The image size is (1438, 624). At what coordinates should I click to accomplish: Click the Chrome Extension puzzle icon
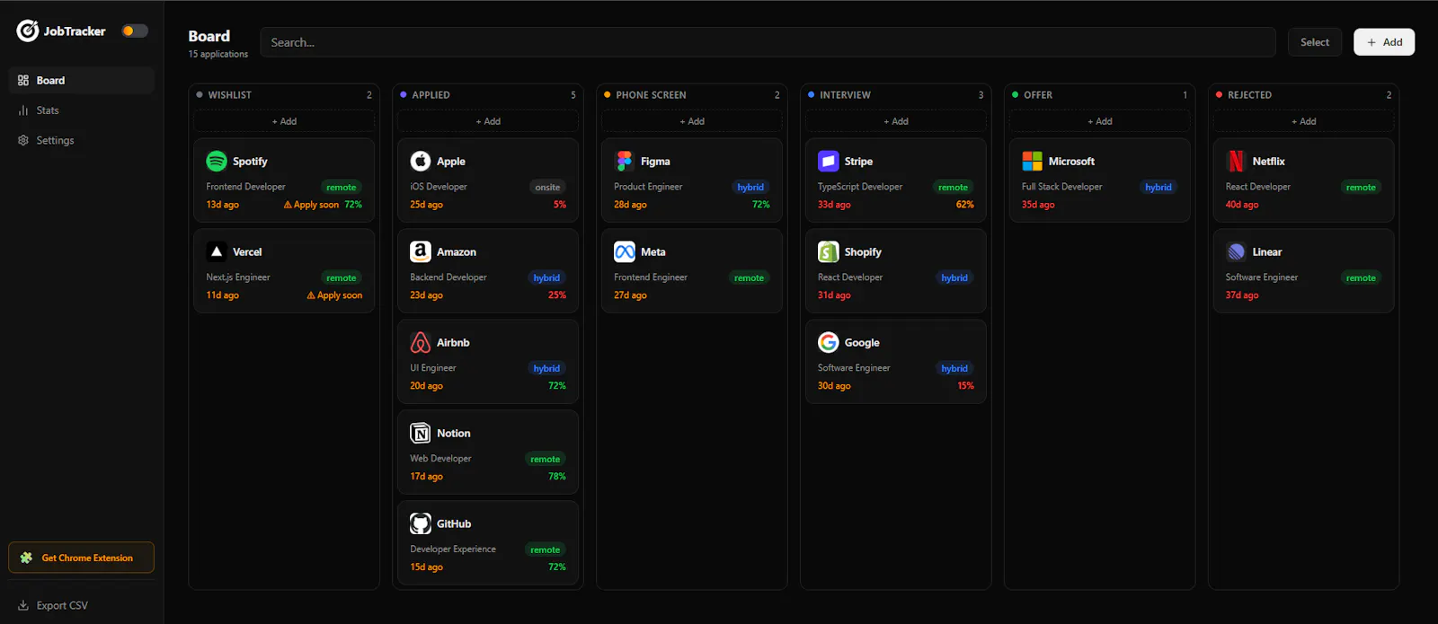[x=26, y=558]
